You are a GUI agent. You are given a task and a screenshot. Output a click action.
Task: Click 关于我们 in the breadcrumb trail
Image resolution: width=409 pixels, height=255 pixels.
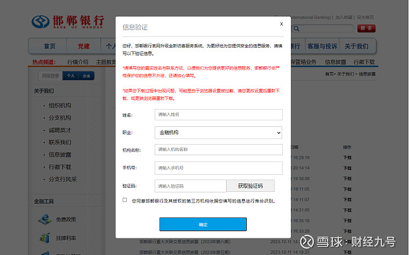pos(345,74)
